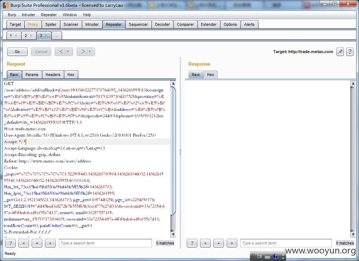Click the request pane vertical scrollbar thumb
Viewport: 359px width, 261px height.
click(x=173, y=151)
